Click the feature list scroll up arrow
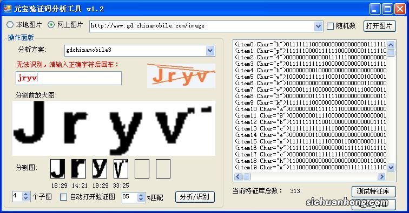Image resolution: width=409 pixels, height=213 pixels. pyautogui.click(x=391, y=45)
